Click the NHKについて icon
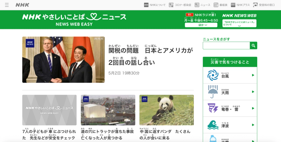Viewport: 281px width, 142px height. [x=146, y=5]
